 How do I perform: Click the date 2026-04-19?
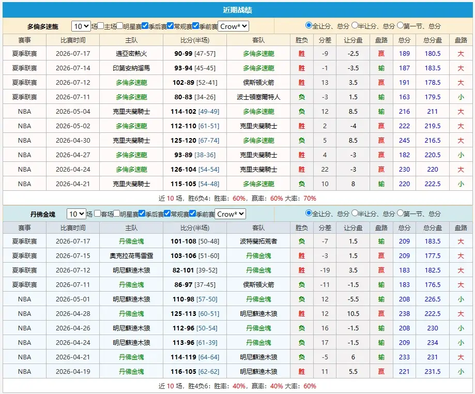[73, 372]
